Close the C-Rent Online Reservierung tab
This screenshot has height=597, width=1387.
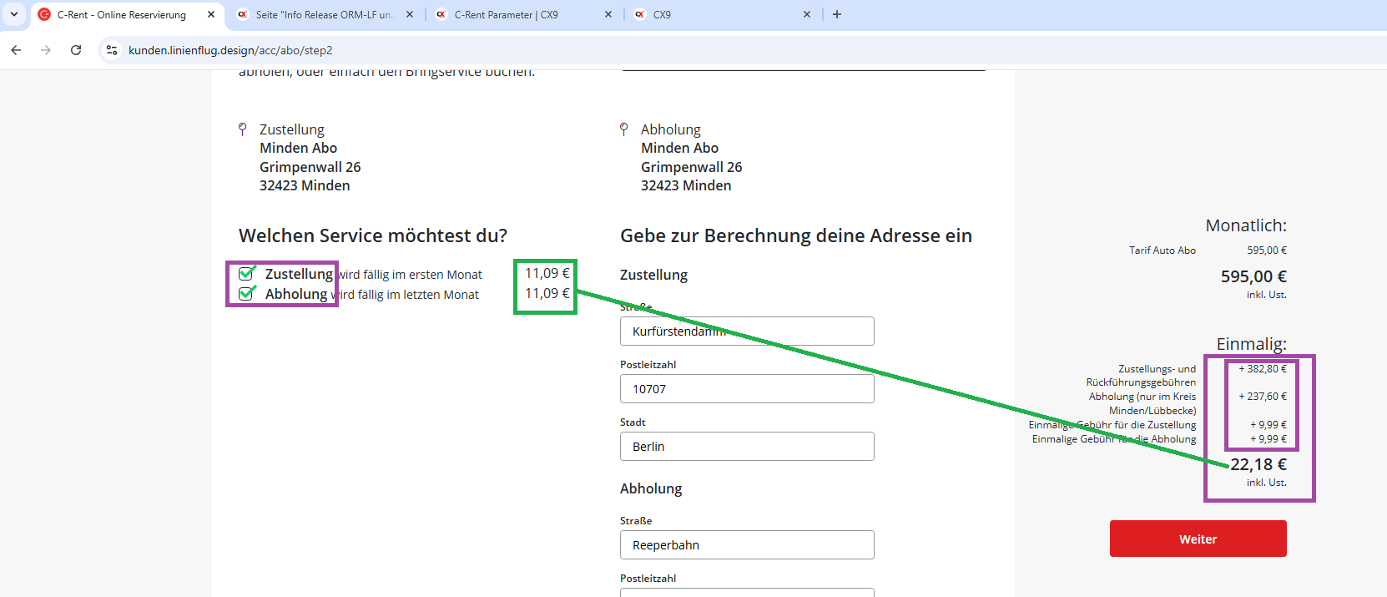[211, 14]
